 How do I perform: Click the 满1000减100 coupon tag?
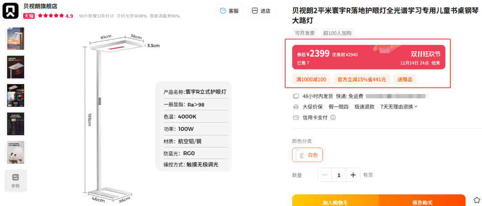click(x=311, y=79)
